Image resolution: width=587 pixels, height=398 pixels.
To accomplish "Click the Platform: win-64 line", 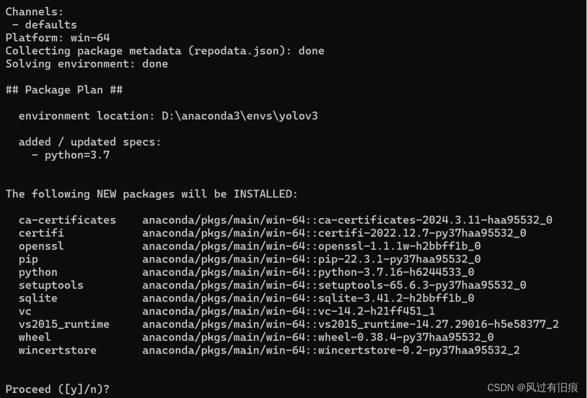I will [x=58, y=38].
